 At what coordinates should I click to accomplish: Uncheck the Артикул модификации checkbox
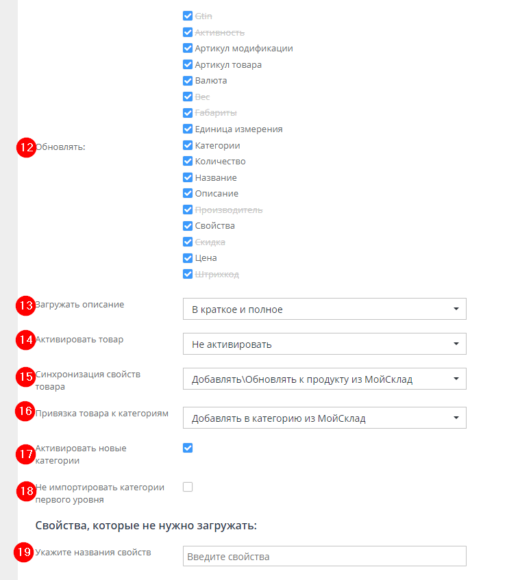point(188,49)
